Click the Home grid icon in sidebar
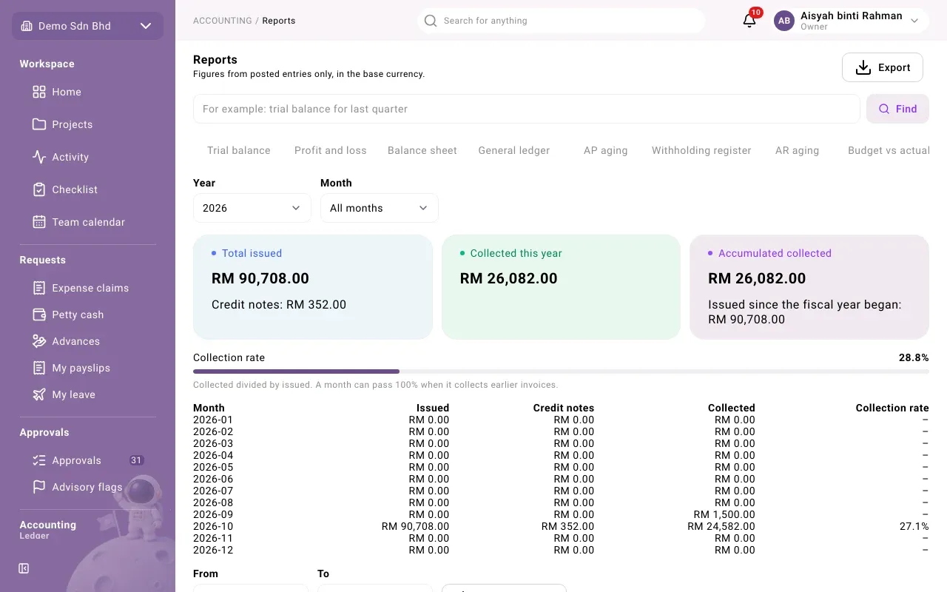Screen dimensions: 947x592 39,92
